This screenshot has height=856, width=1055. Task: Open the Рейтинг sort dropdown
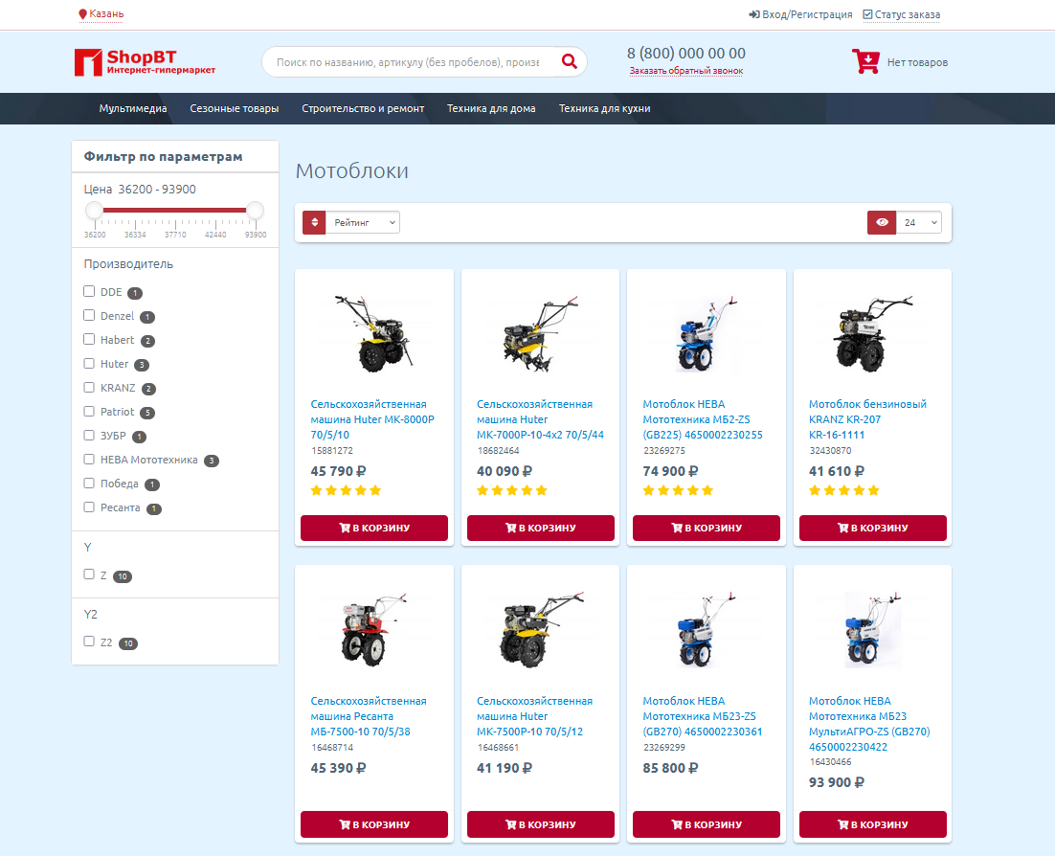(x=363, y=222)
